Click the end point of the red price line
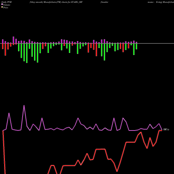This screenshot has width=174, height=174. [x=162, y=130]
